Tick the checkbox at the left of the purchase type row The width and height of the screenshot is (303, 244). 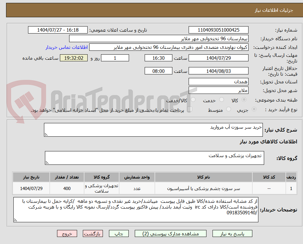[190, 109]
